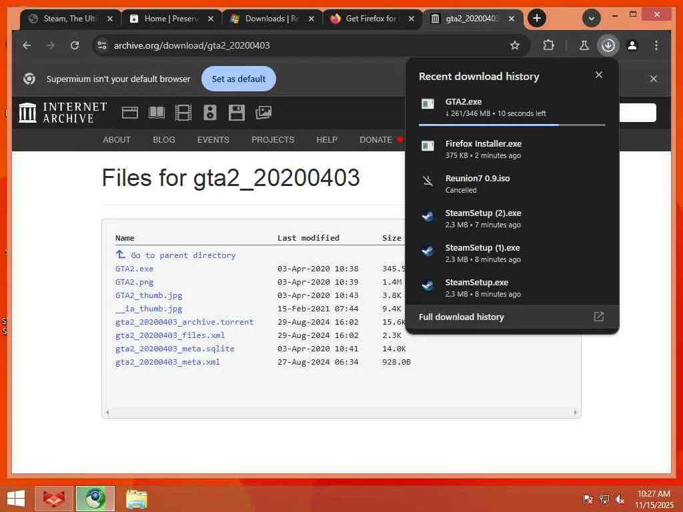Screen dimensions: 683x512
Task: Click the Supermium browser taskbar icon
Action: point(95,499)
